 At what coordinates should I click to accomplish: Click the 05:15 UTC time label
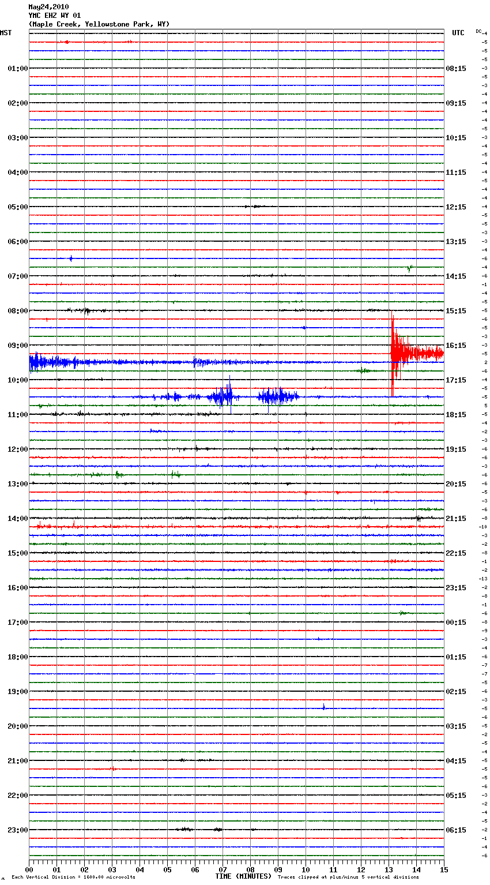(456, 796)
